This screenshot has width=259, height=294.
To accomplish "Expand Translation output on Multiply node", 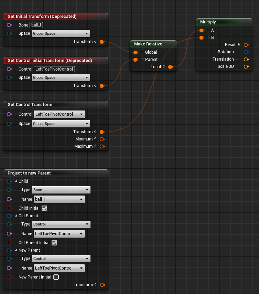I will click(x=237, y=59).
